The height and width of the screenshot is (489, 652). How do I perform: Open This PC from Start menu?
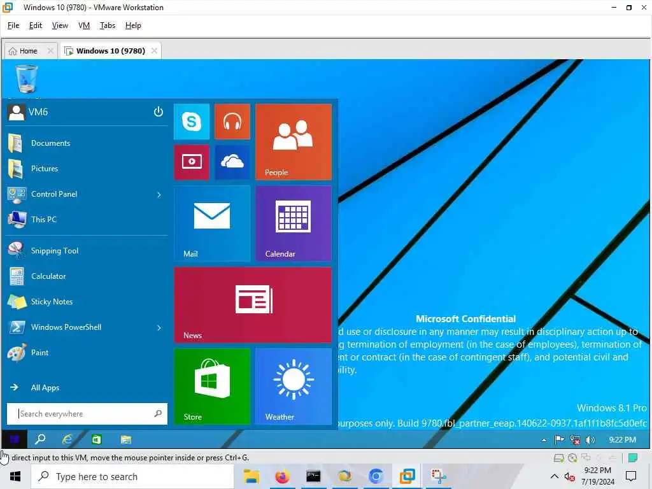click(x=87, y=220)
